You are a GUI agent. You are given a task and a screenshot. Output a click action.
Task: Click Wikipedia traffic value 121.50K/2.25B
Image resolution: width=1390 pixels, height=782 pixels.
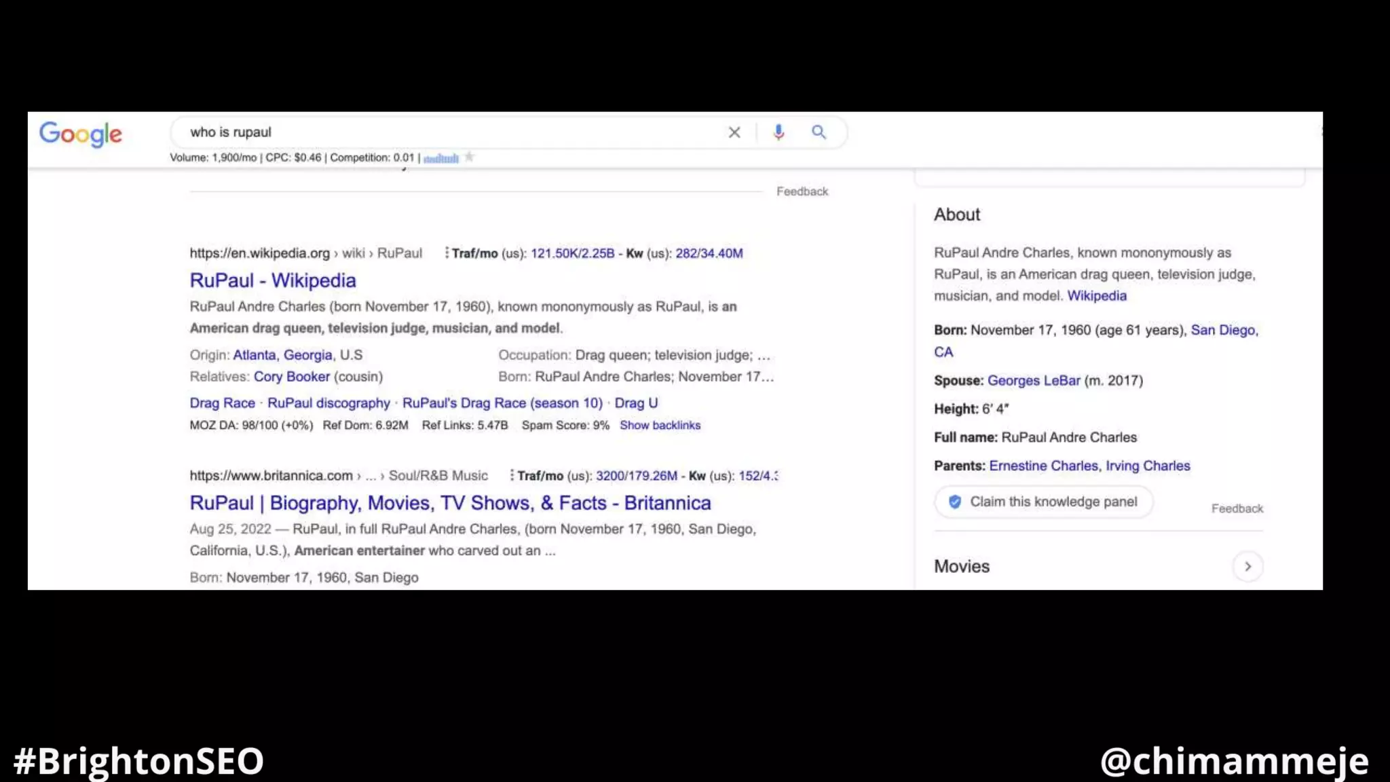[x=572, y=253]
